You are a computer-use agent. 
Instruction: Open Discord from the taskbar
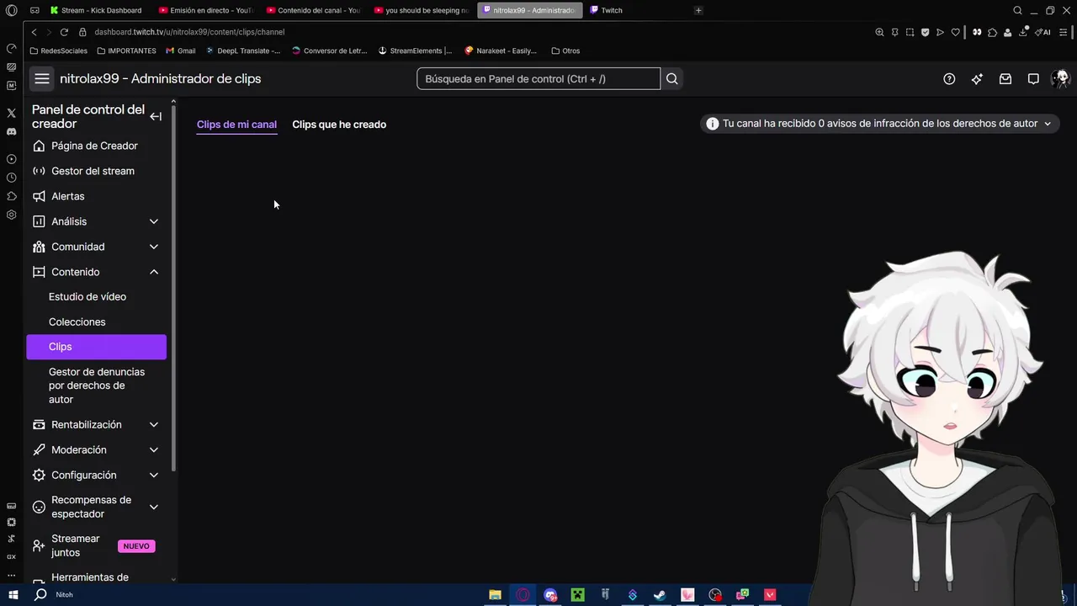click(550, 594)
